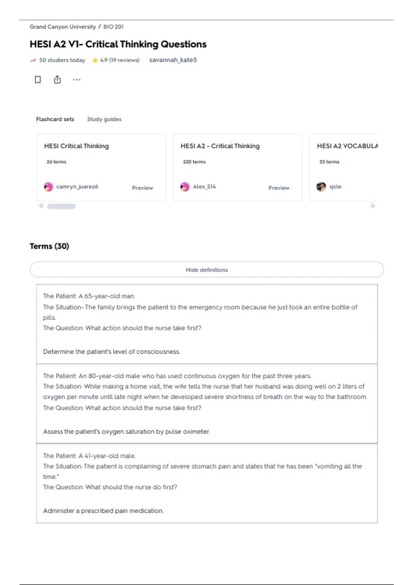
Task: Click the gold star rating icon
Action: [x=95, y=60]
